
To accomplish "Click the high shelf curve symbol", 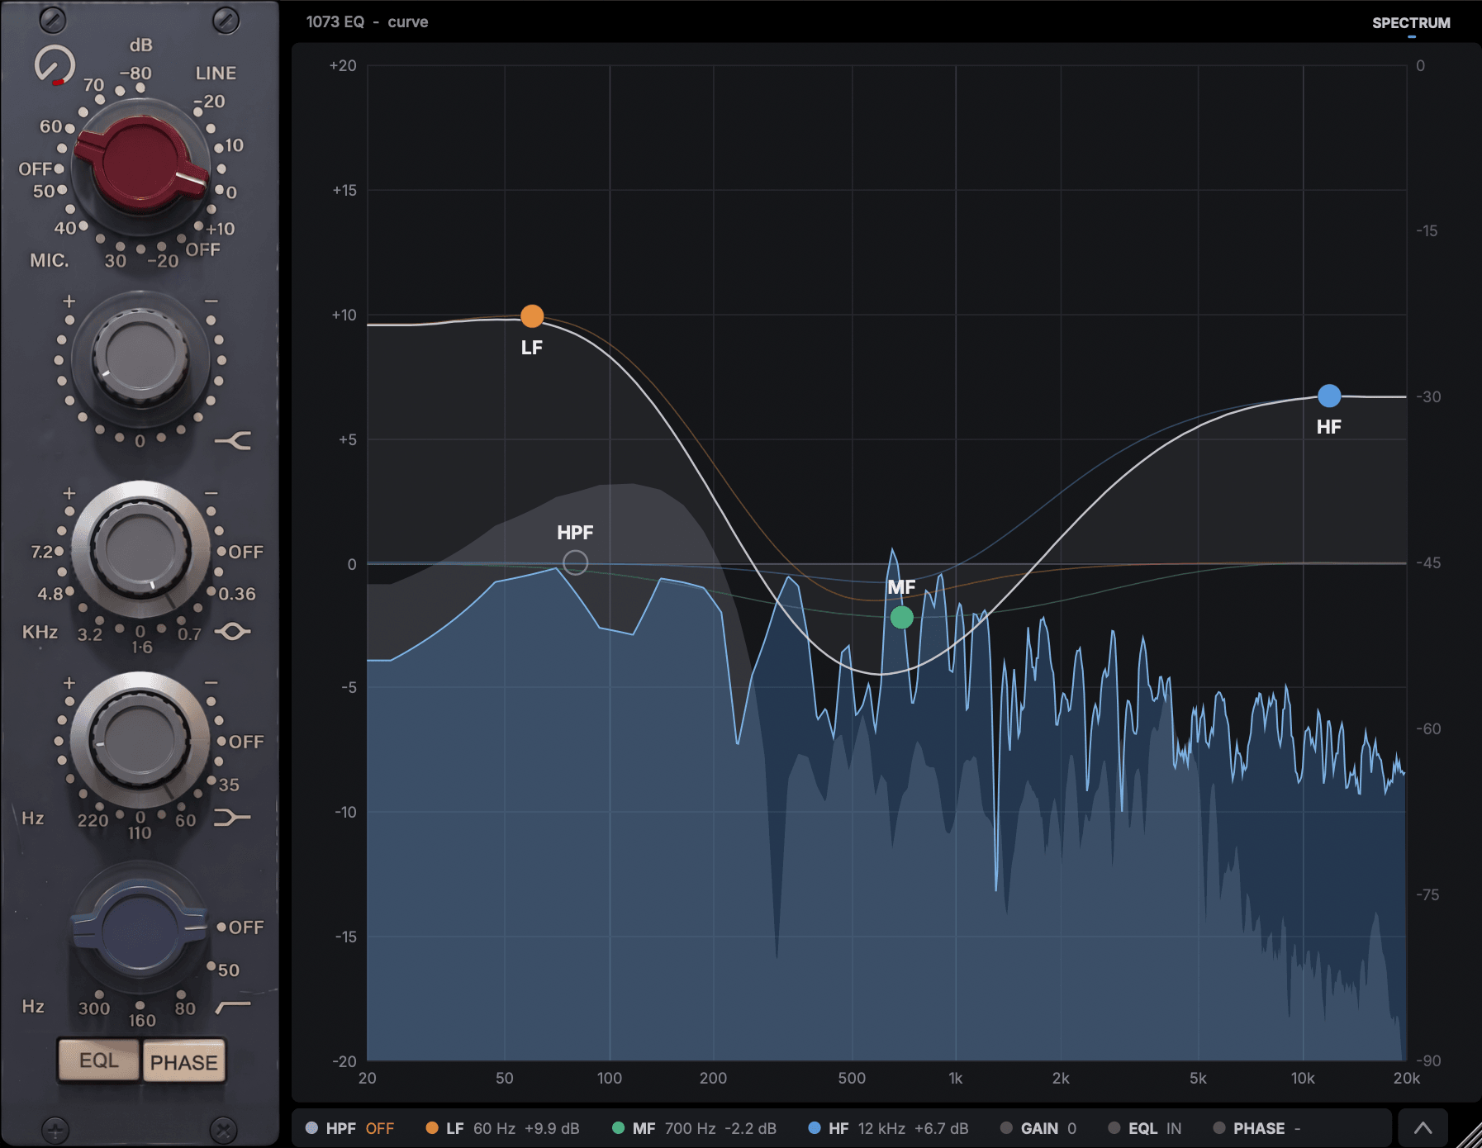I will [233, 441].
